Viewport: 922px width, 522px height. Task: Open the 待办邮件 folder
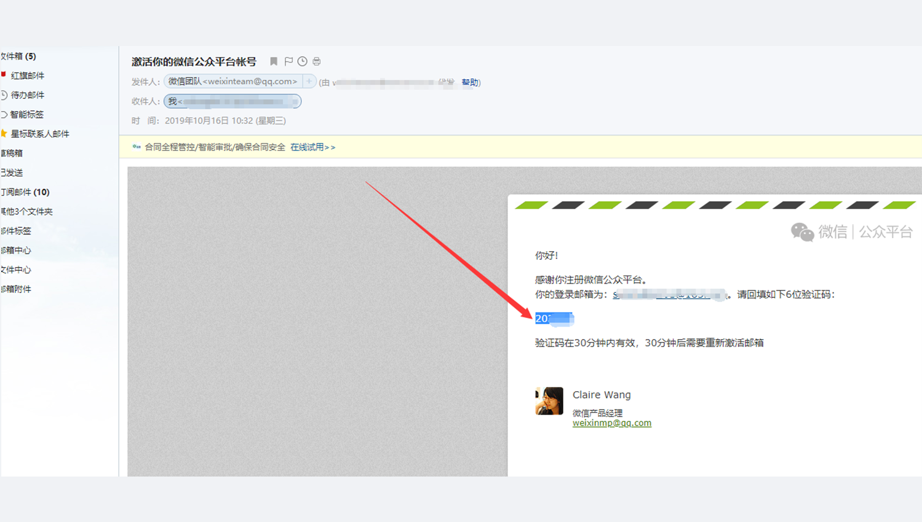point(28,95)
